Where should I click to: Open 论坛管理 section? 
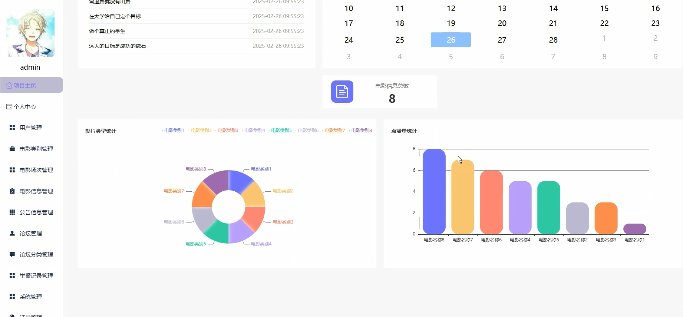[x=32, y=233]
